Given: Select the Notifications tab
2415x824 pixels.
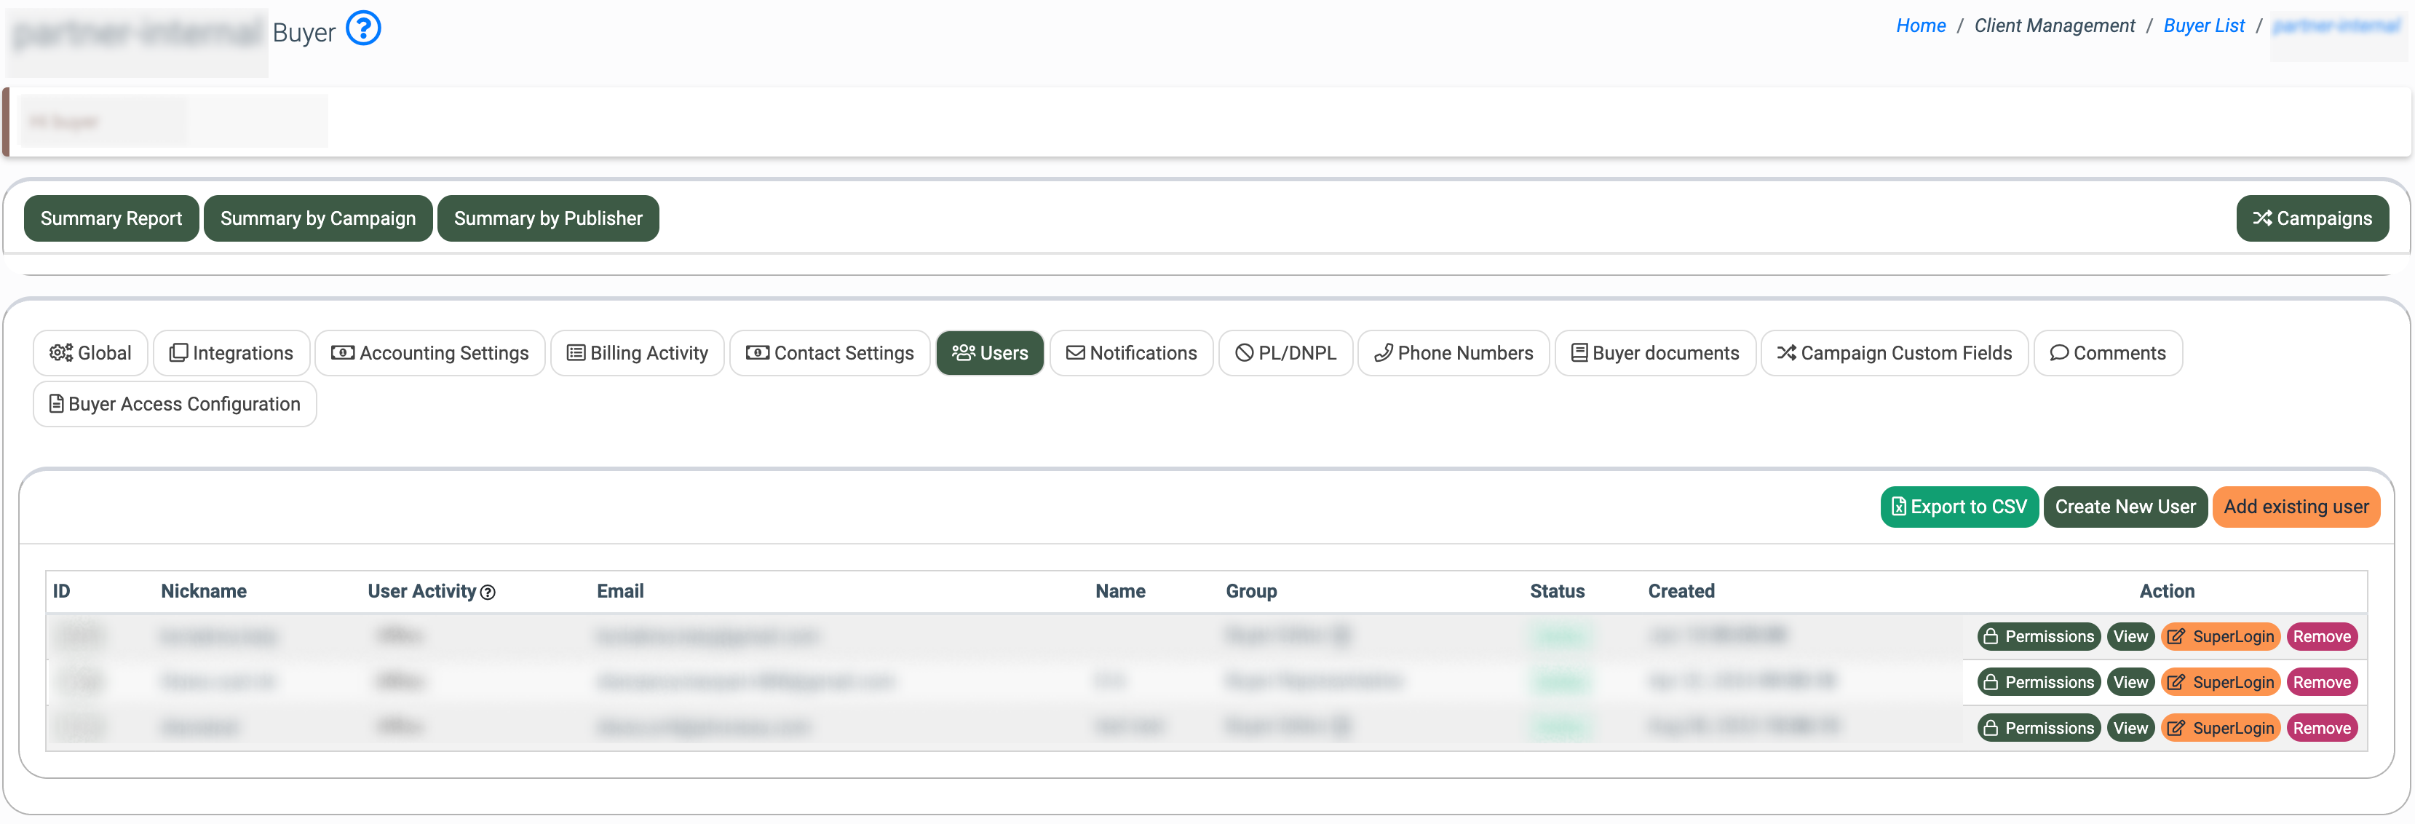Looking at the screenshot, I should point(1132,354).
